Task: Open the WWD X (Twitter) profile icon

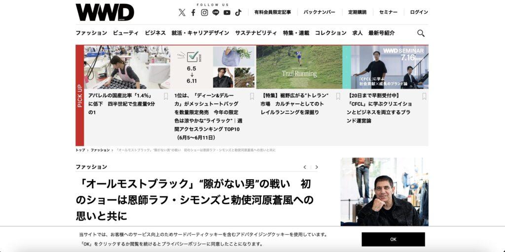Action: [x=182, y=12]
